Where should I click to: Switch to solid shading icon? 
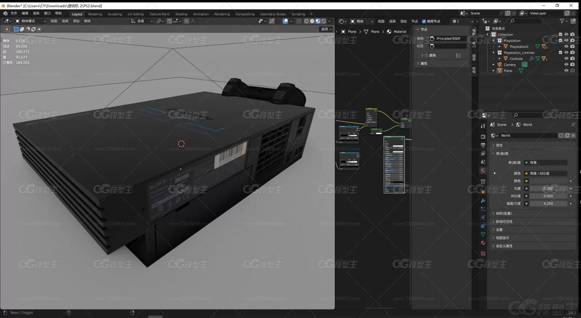click(x=312, y=21)
